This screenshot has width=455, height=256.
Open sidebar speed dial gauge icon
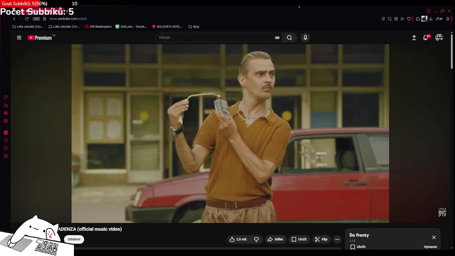[x=6, y=97]
